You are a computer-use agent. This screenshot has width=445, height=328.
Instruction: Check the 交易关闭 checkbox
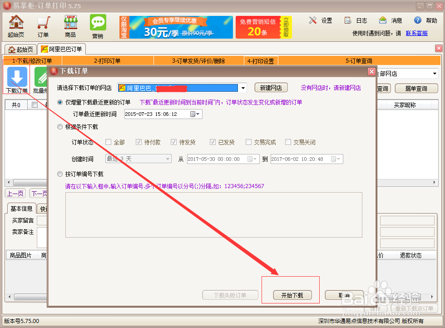coord(288,142)
